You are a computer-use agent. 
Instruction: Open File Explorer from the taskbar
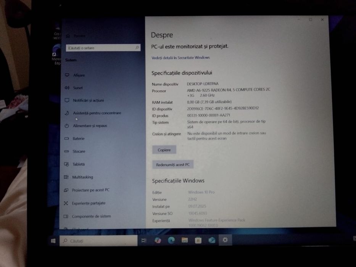point(185,240)
